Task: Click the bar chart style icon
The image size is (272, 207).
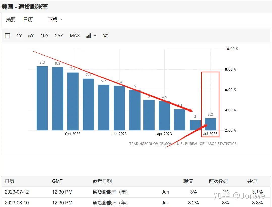Action: coord(89,36)
